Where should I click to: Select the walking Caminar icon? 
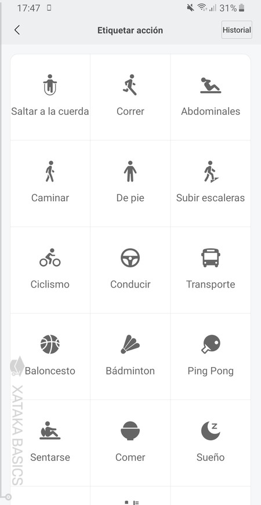(50, 172)
